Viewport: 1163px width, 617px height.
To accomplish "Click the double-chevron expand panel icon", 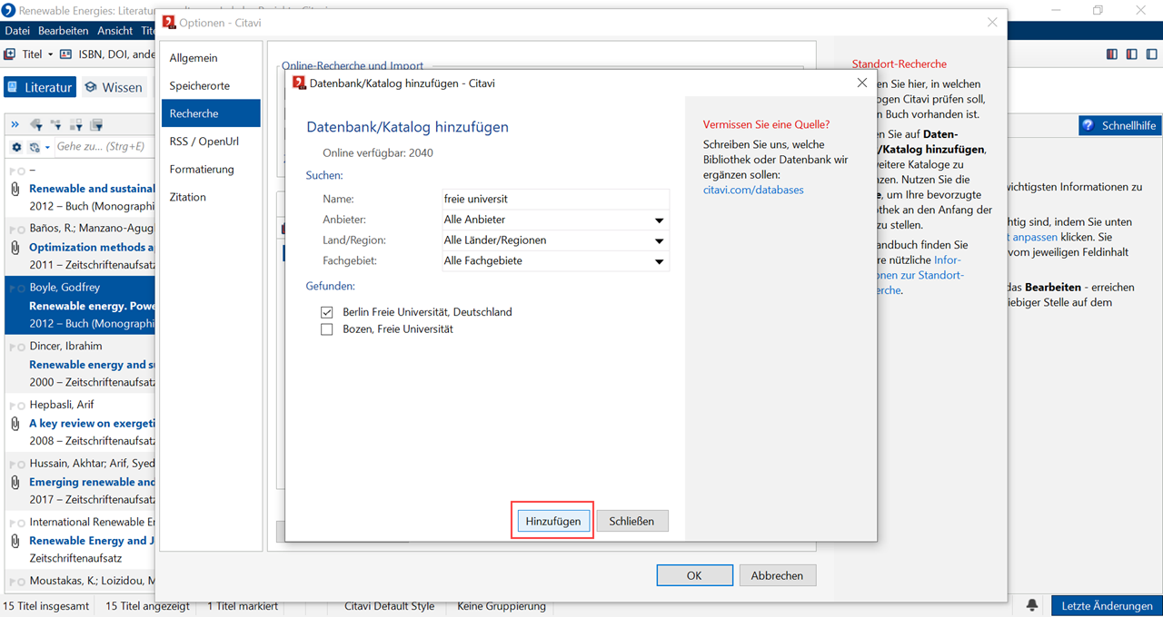I will [x=15, y=125].
